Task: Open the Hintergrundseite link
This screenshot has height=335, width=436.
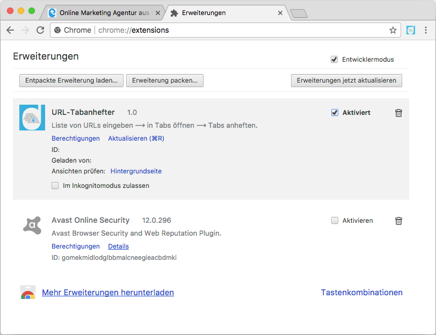Action: click(x=136, y=171)
